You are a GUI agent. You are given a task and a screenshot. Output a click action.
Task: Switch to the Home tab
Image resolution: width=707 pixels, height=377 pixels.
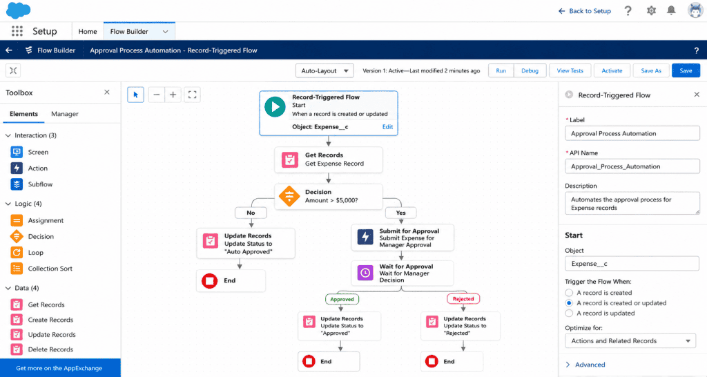pos(88,32)
